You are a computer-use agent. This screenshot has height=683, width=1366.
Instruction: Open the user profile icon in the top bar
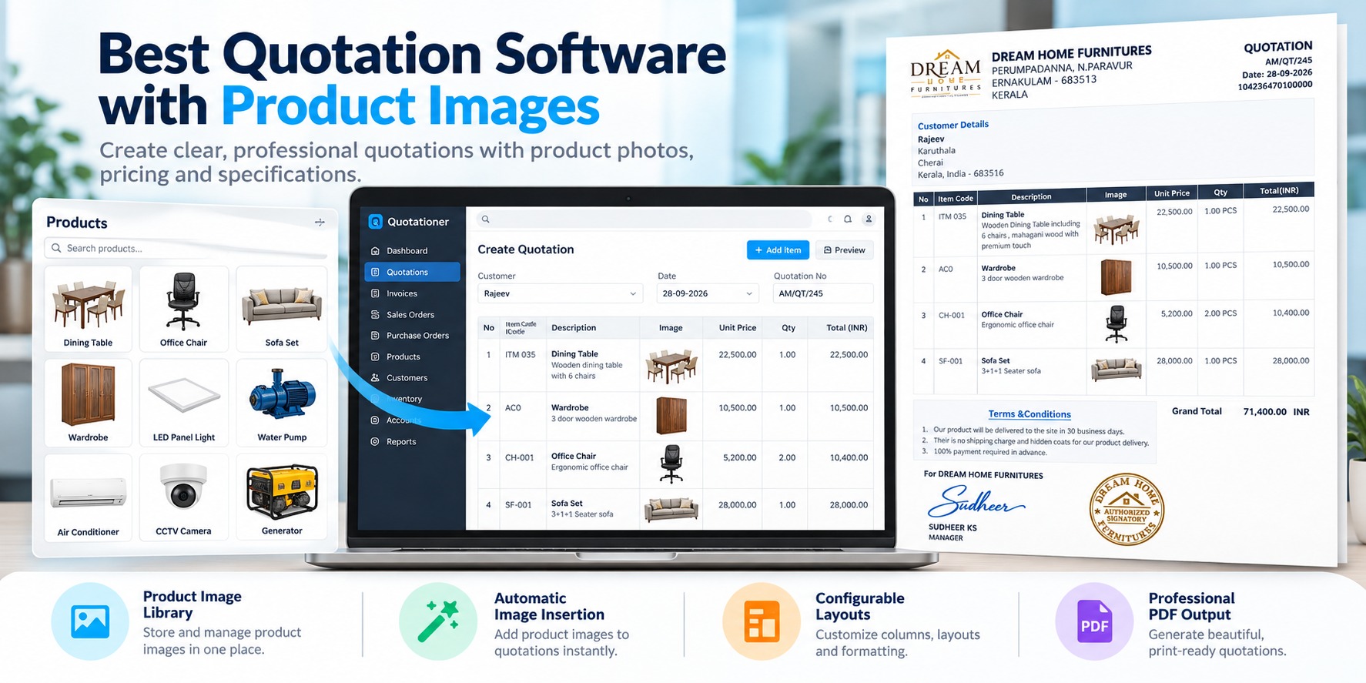tap(869, 219)
